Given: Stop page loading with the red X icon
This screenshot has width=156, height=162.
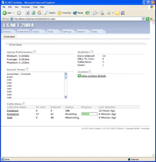Looking at the screenshot, I should (x=27, y=13).
